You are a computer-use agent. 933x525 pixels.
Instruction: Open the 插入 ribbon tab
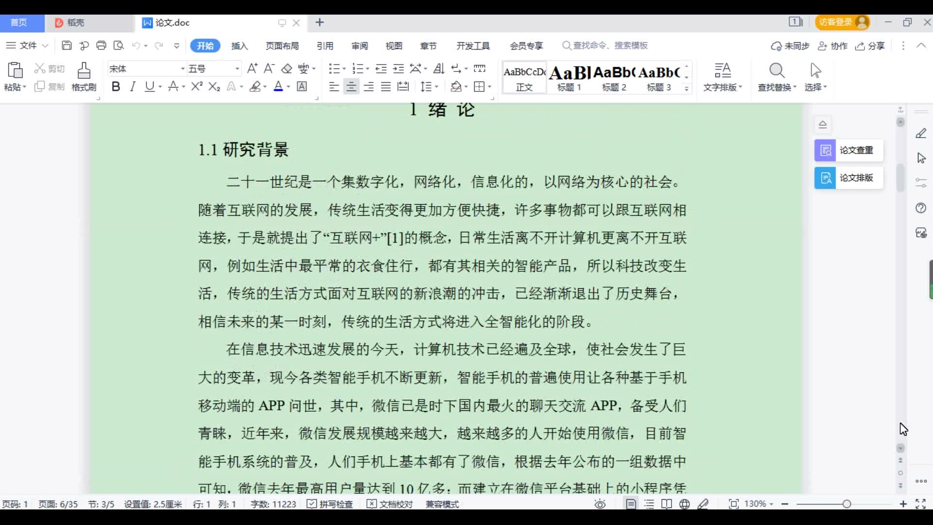point(239,46)
